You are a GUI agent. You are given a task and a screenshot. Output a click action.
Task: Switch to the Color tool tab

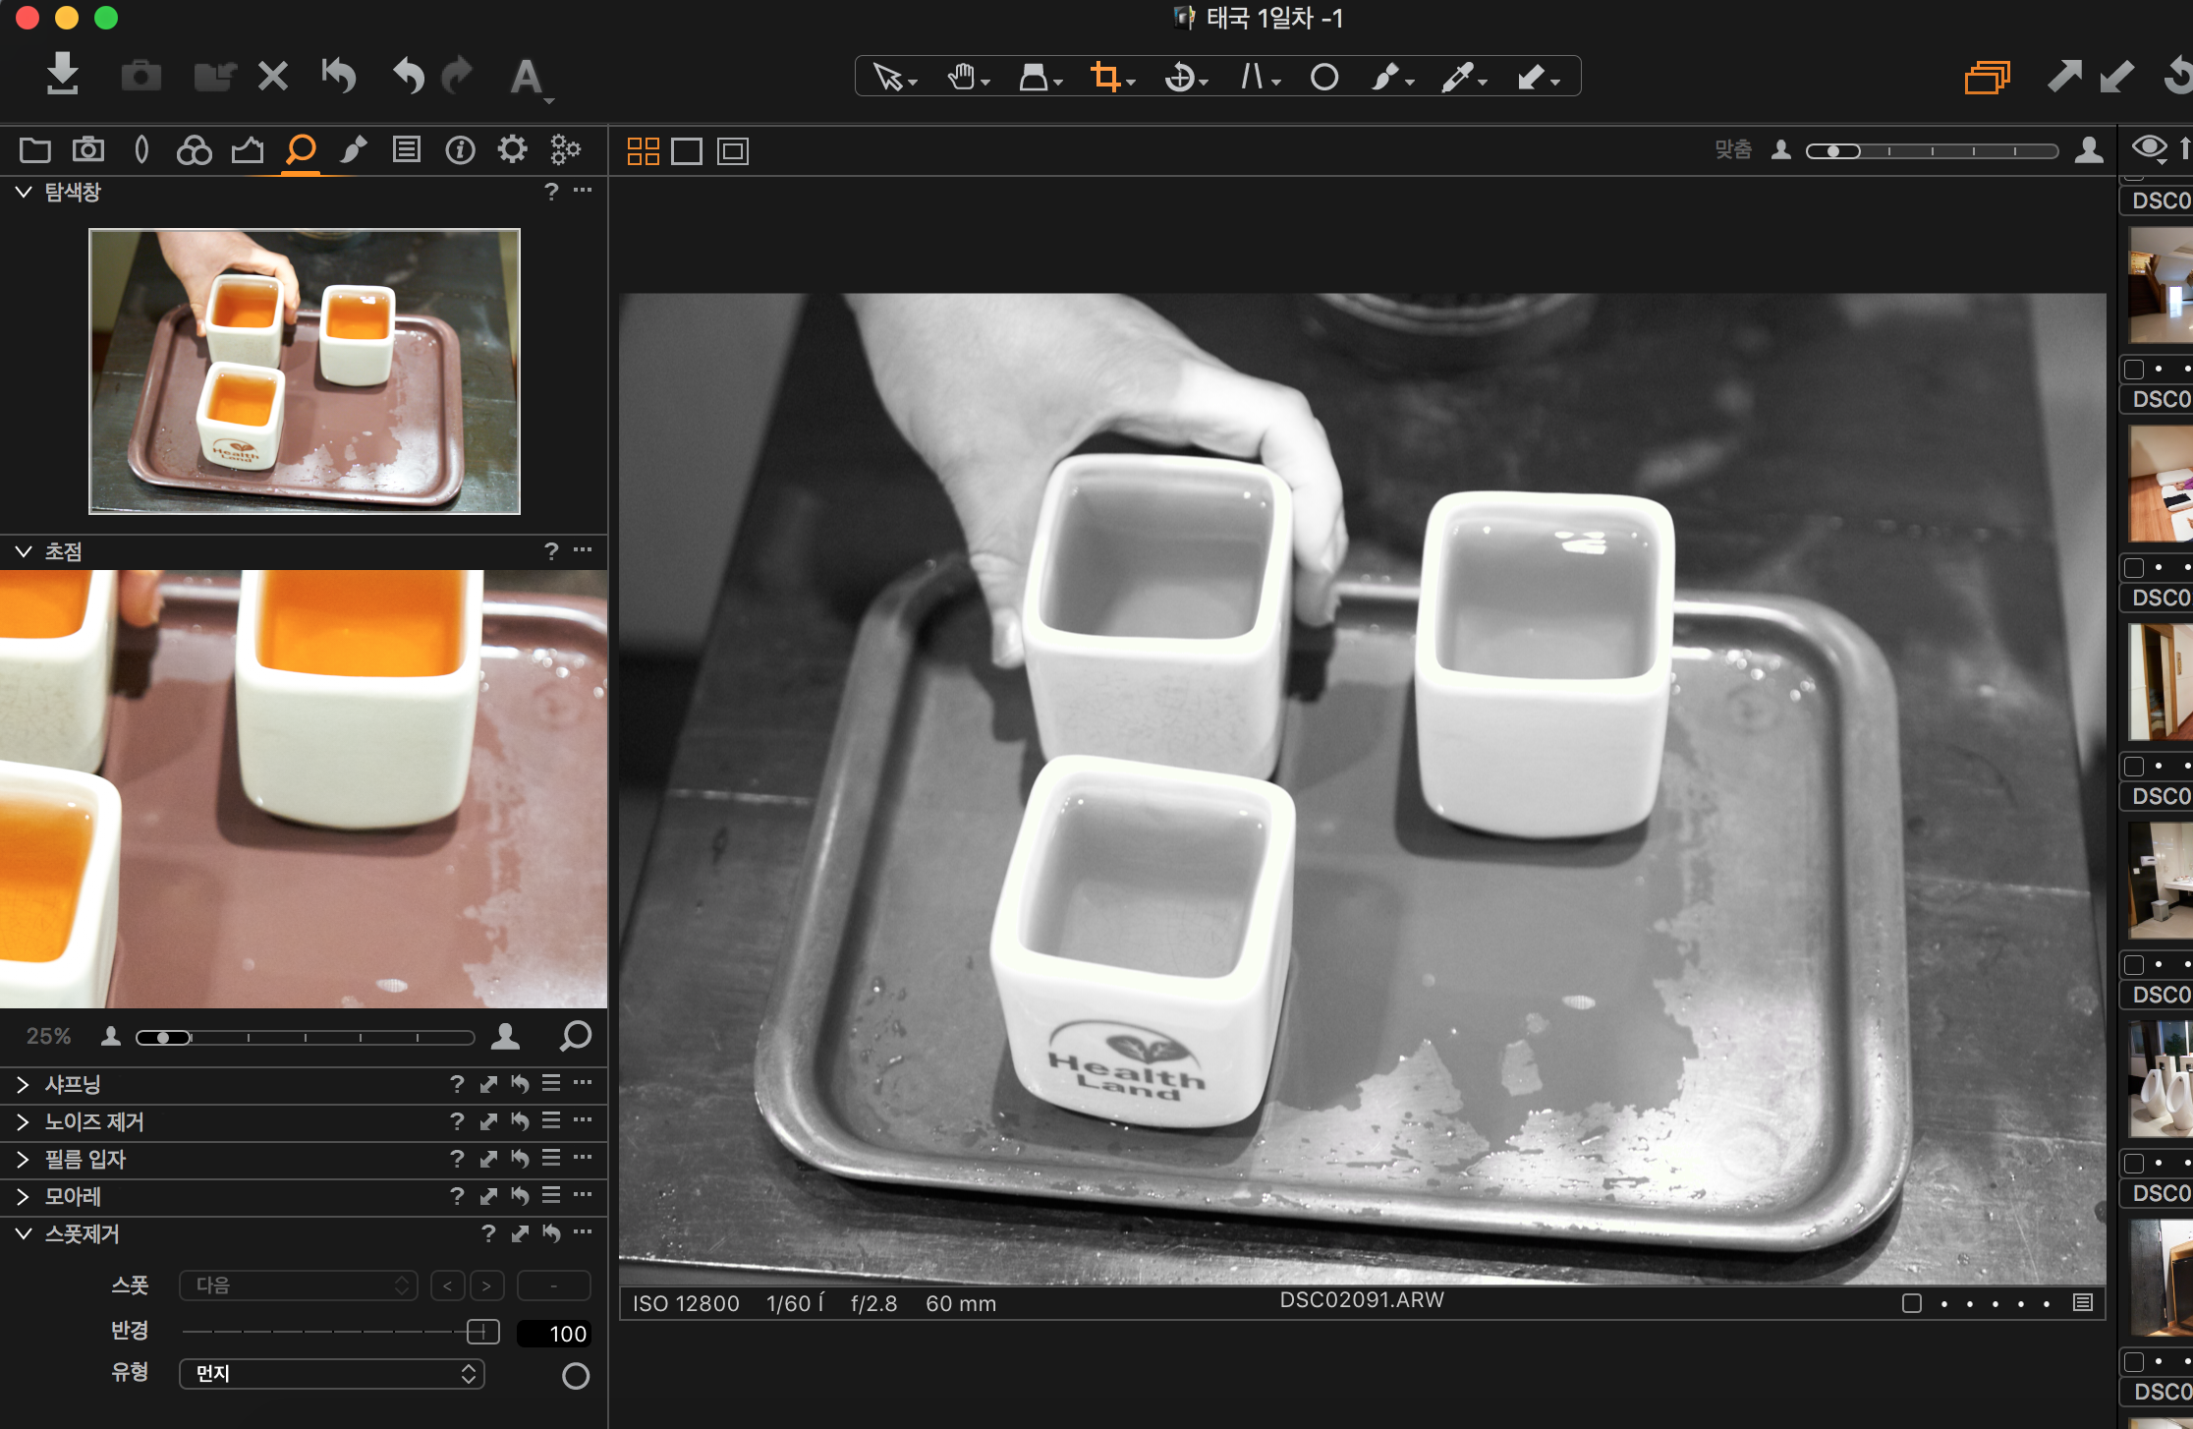pyautogui.click(x=194, y=150)
